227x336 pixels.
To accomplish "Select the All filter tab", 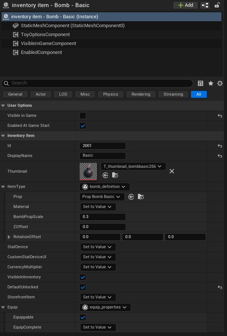I will point(199,94).
